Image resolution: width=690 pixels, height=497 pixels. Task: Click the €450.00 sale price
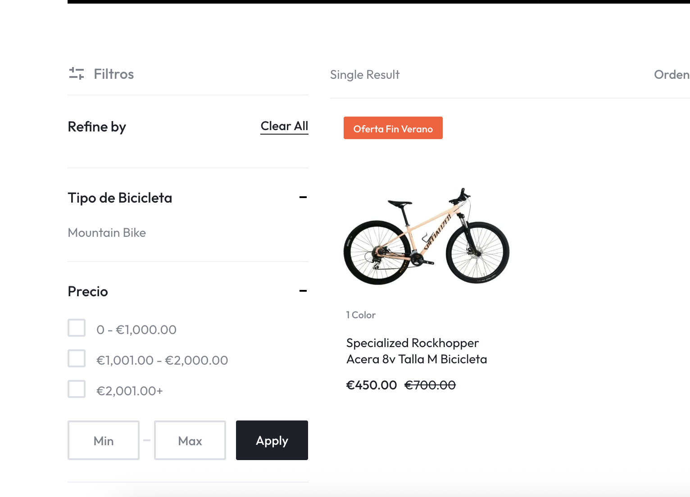coord(371,385)
